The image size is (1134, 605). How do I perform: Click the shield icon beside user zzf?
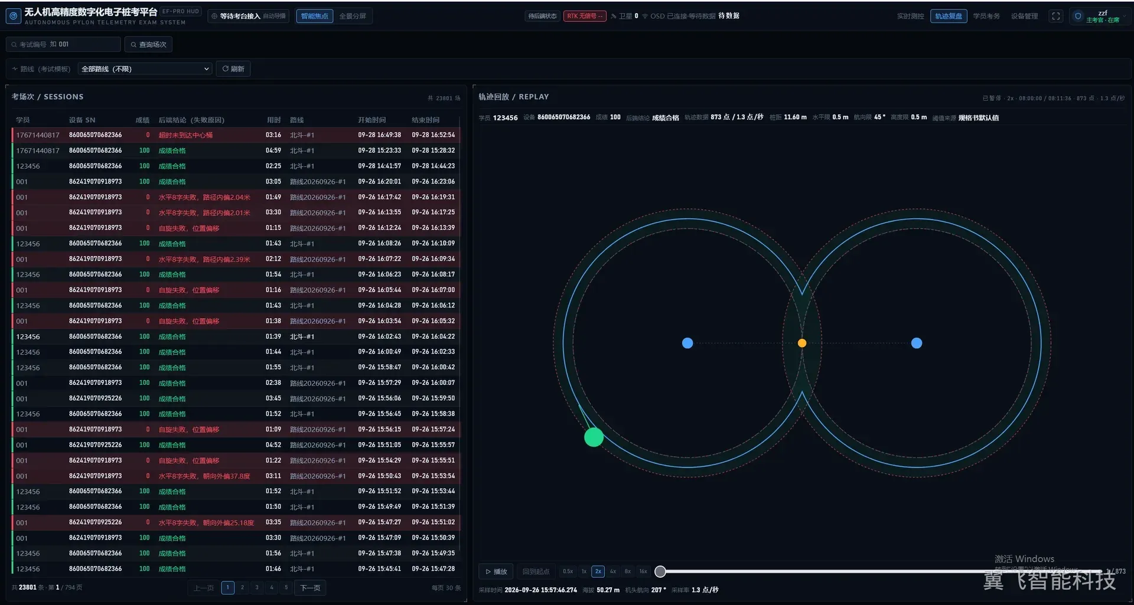click(1078, 16)
